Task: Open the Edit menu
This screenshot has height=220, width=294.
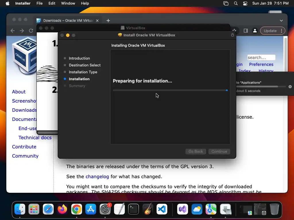Action: click(x=52, y=3)
